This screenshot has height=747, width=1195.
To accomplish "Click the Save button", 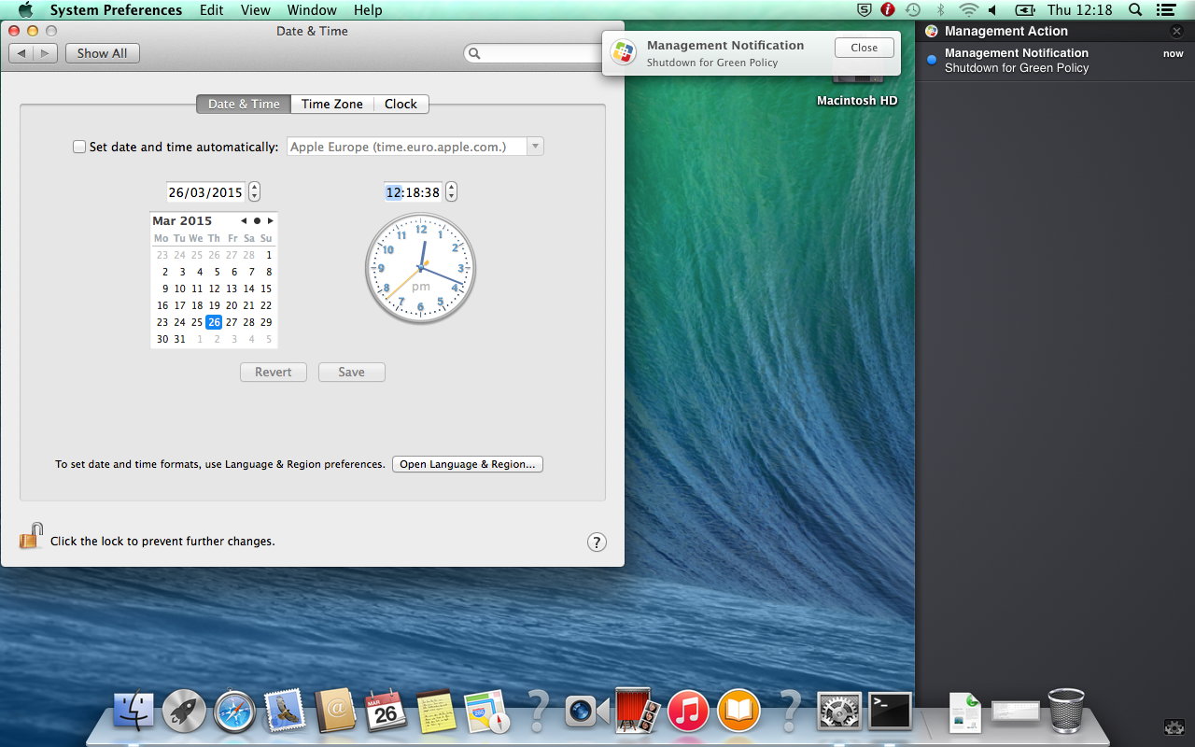I will pos(352,372).
